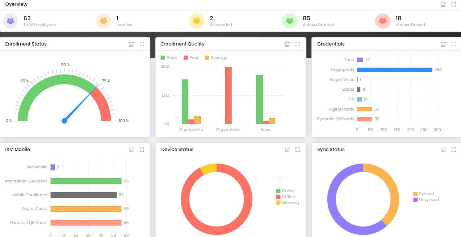Download IXM Mobile chart as image
This screenshot has height=237, width=461.
pyautogui.click(x=131, y=150)
